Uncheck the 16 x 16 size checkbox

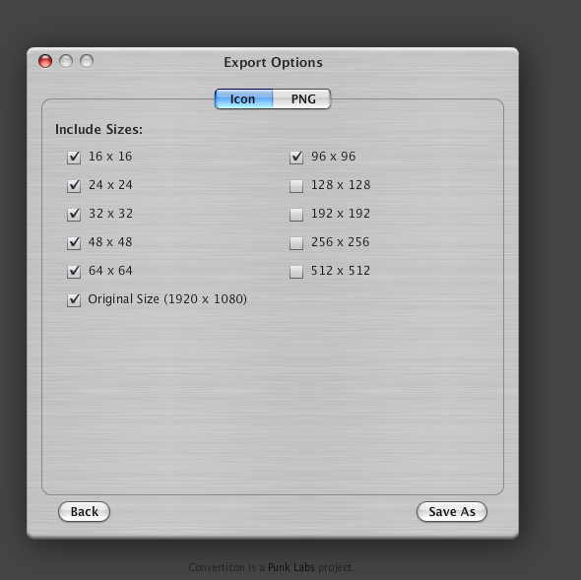coord(74,158)
